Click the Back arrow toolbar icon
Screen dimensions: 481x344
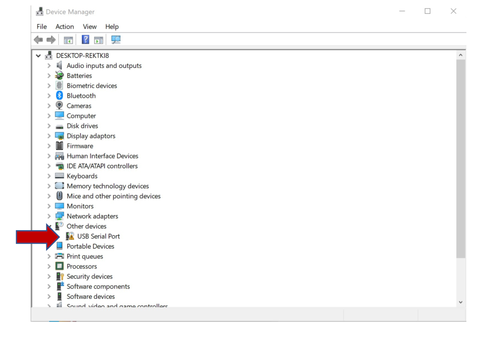(x=38, y=40)
